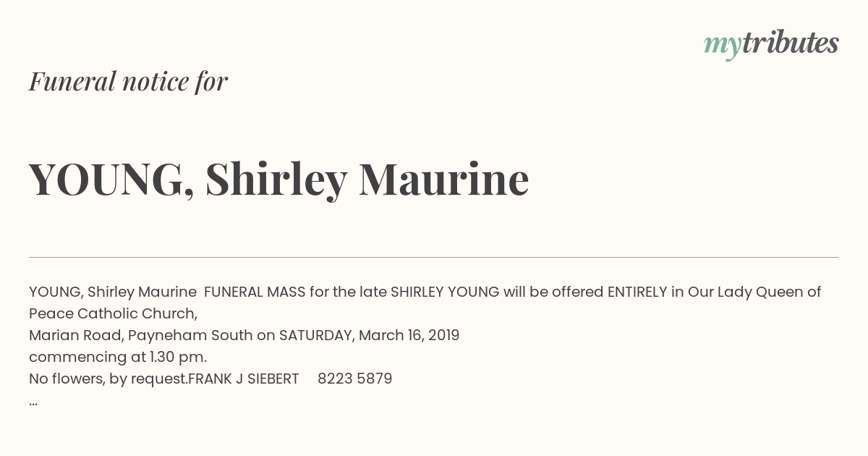Image resolution: width=868 pixels, height=456 pixels.
Task: Click the 'YOUNG, Shirley Maurine' title
Action: [x=279, y=179]
